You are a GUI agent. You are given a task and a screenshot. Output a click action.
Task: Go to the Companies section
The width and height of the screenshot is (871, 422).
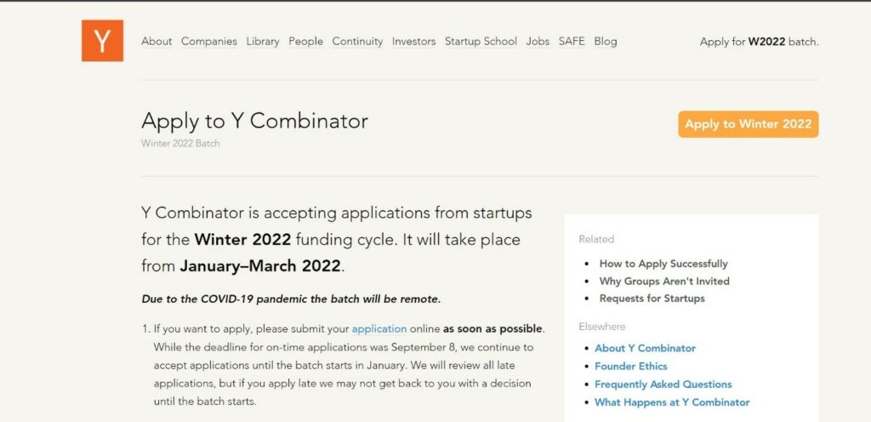coord(209,41)
